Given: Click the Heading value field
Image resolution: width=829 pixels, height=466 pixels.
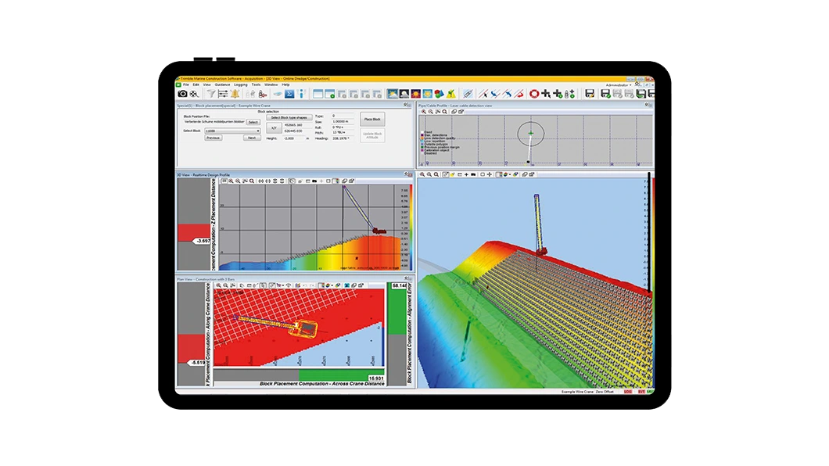Looking at the screenshot, I should tap(343, 138).
